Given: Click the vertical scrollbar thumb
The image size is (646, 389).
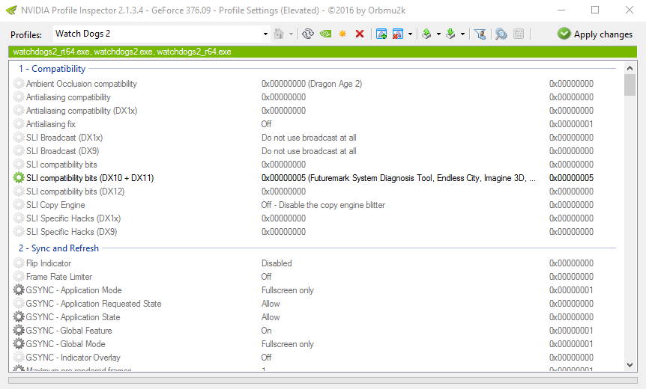Looking at the screenshot, I should 630,85.
